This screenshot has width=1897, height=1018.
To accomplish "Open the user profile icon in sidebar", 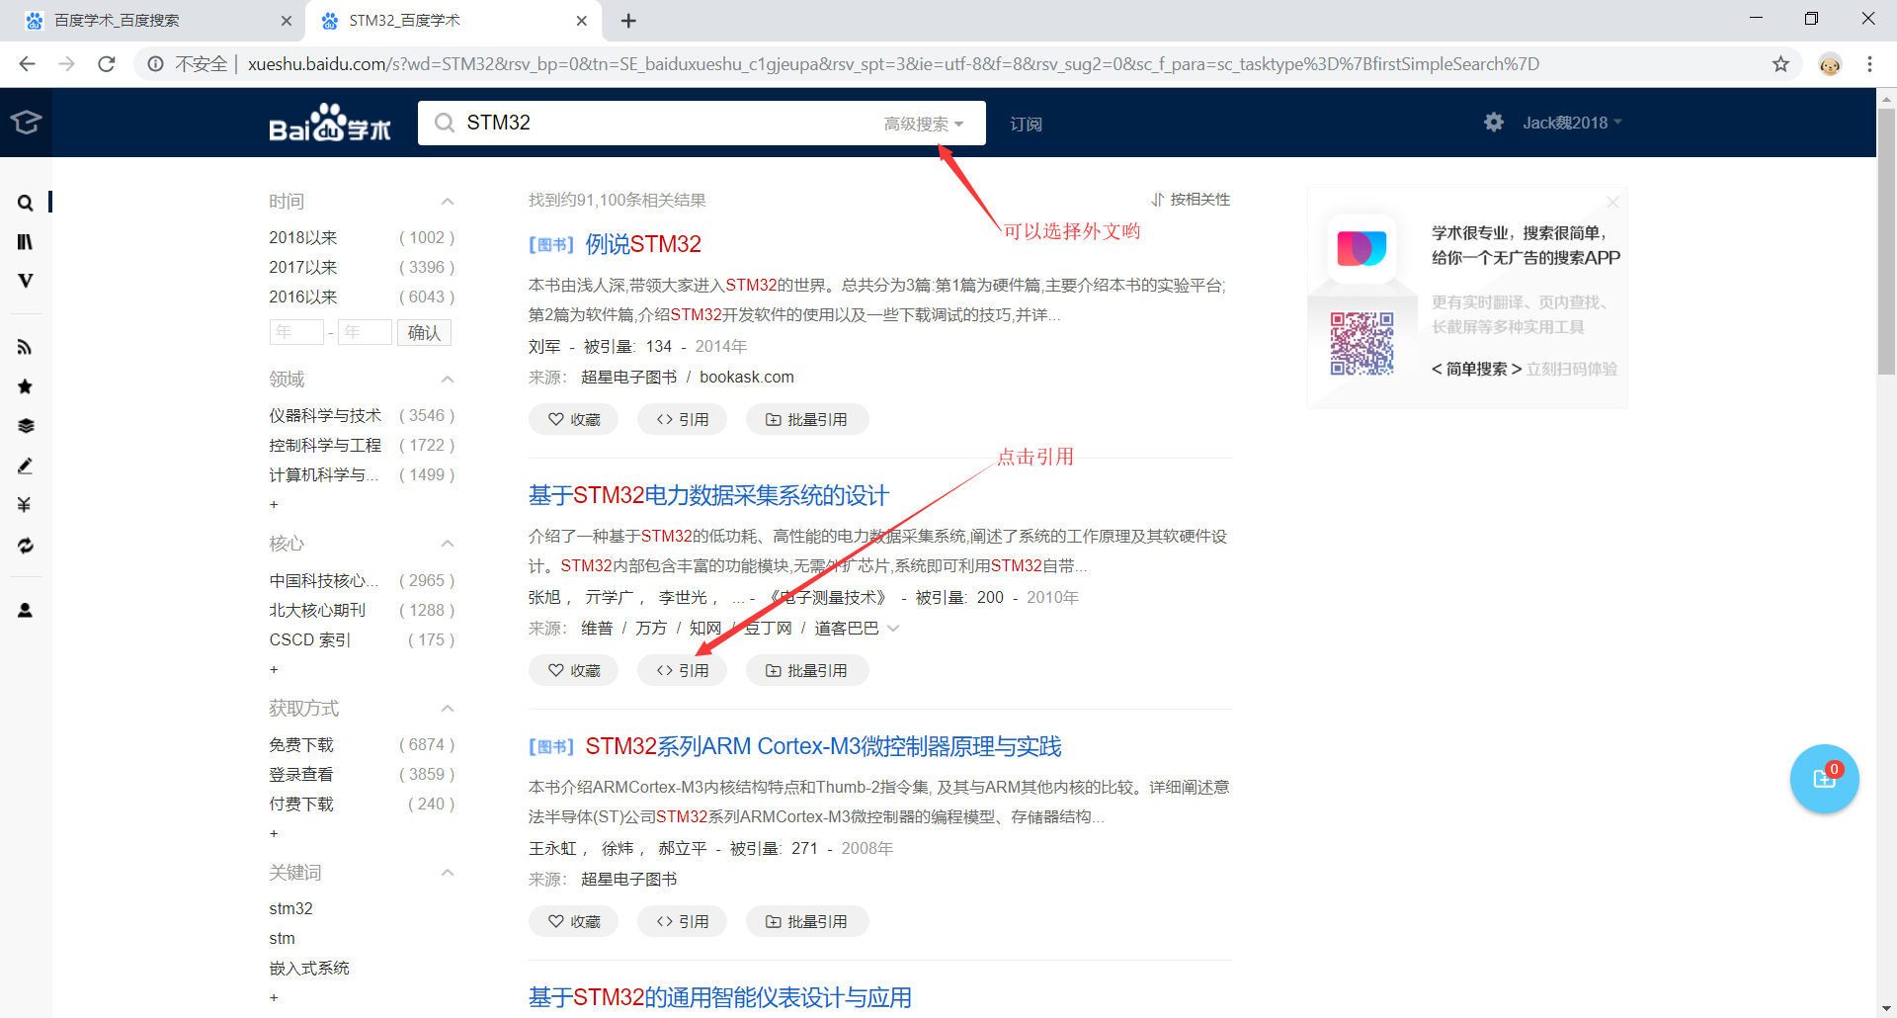I will [26, 611].
